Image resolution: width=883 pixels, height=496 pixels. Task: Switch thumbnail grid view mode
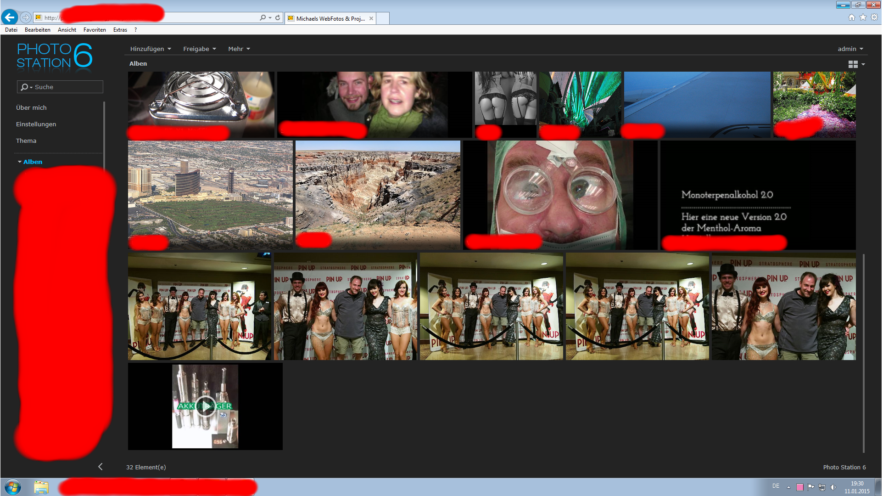pyautogui.click(x=853, y=64)
